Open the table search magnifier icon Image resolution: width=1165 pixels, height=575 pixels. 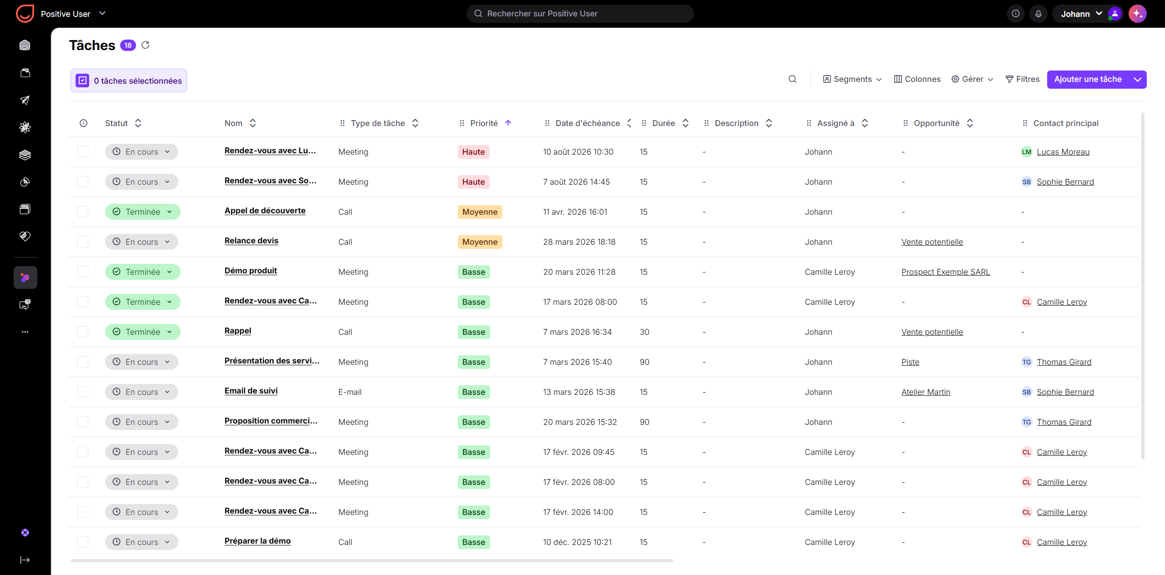[792, 79]
